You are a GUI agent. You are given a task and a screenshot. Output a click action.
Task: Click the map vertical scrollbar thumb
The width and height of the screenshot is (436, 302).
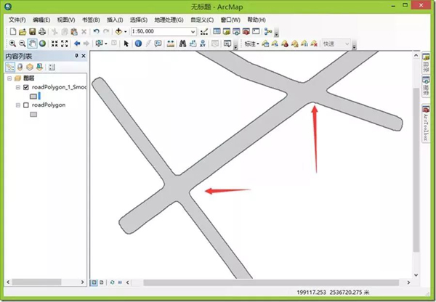[416, 170]
